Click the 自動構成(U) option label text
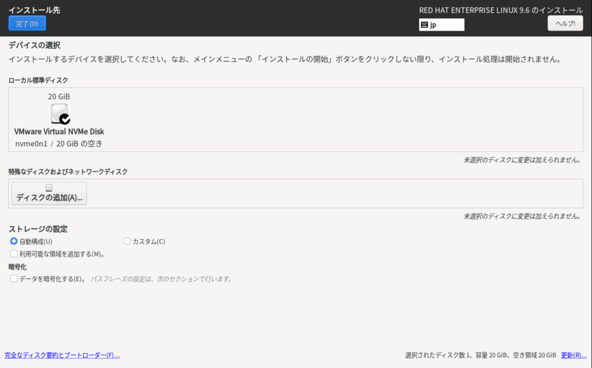This screenshot has height=368, width=592. coord(36,241)
